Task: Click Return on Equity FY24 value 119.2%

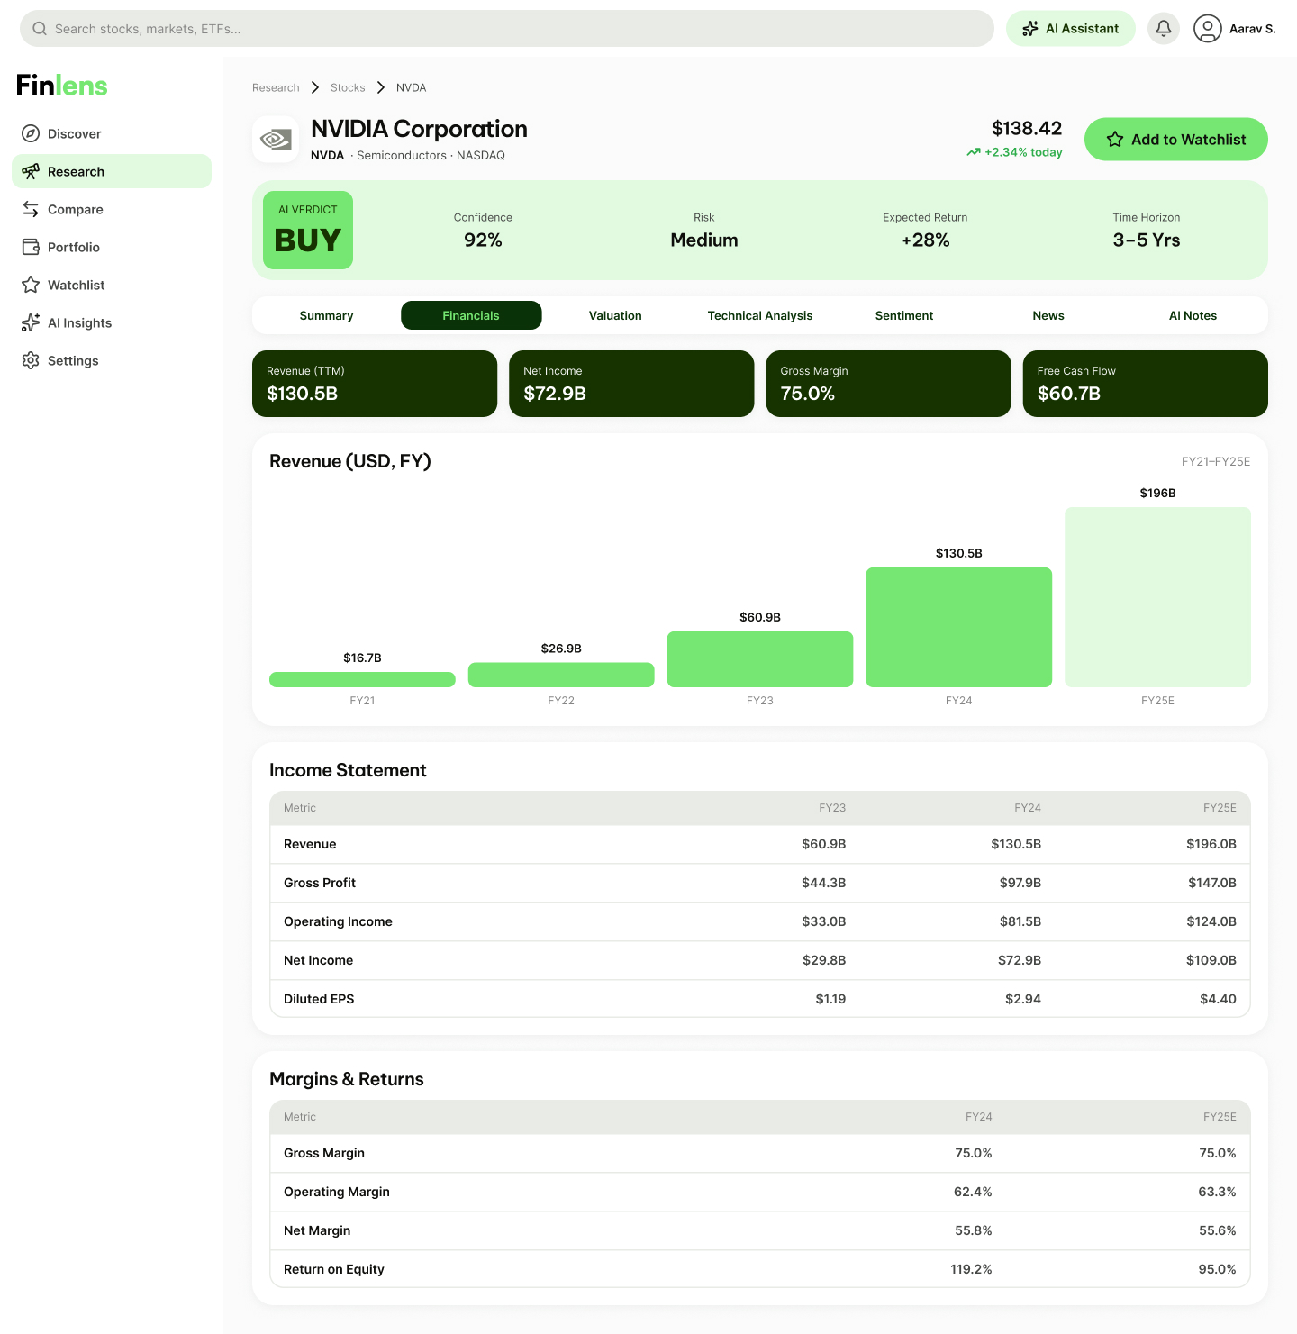Action: click(x=971, y=1269)
